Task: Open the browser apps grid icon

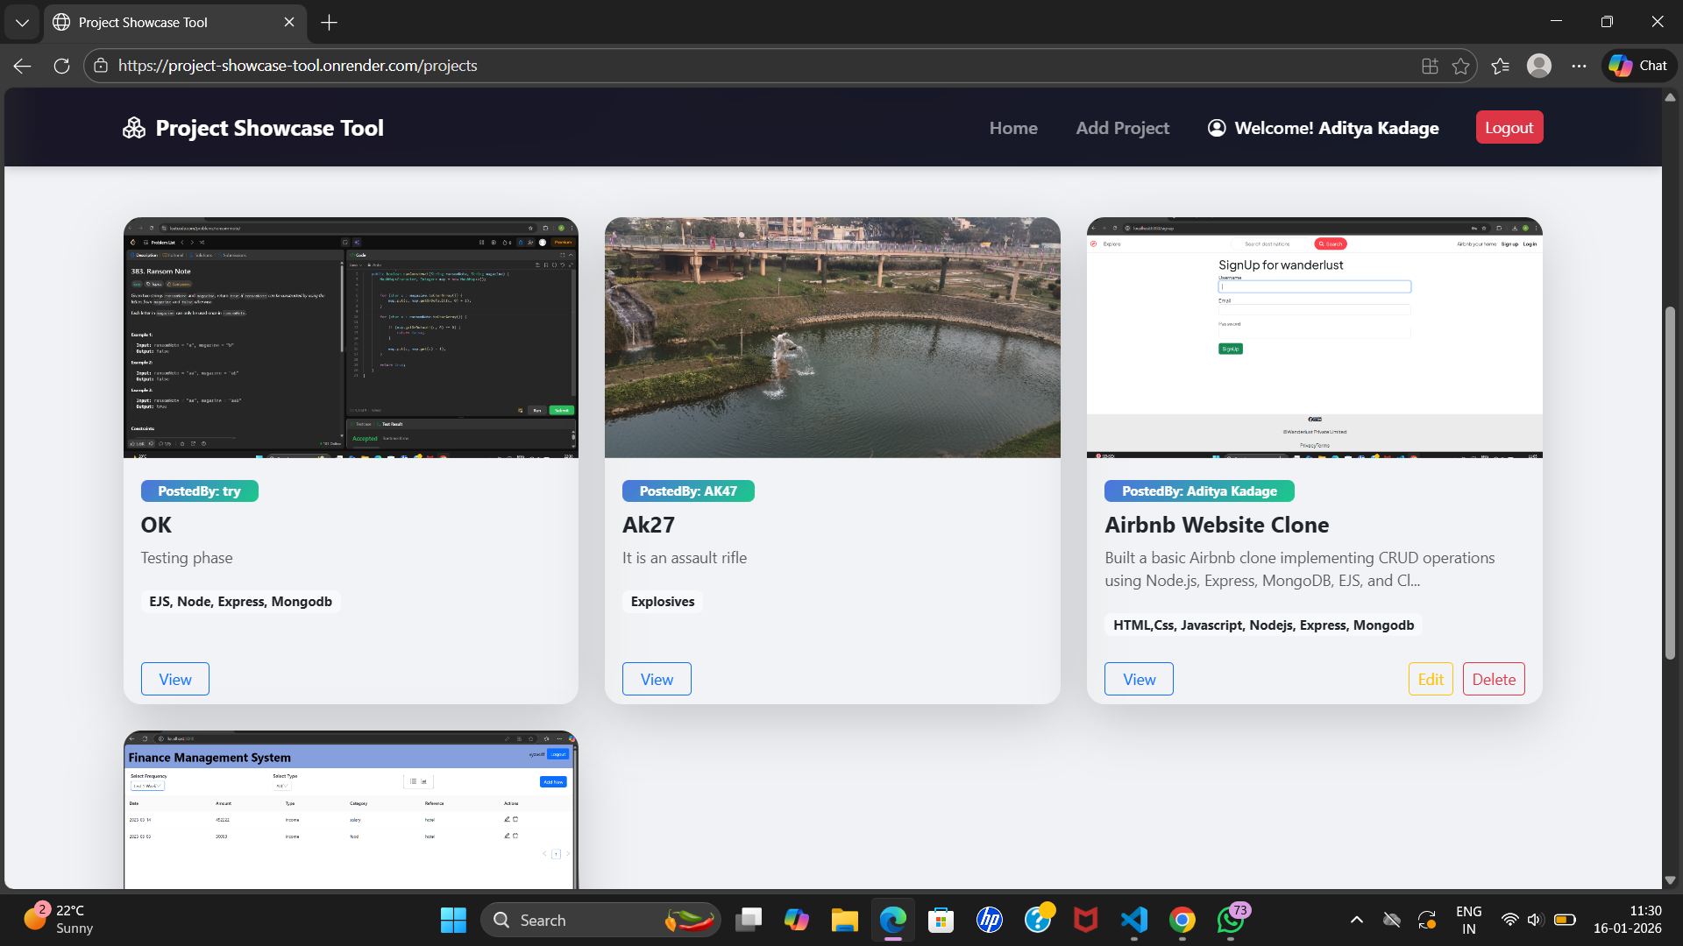Action: coord(1430,66)
